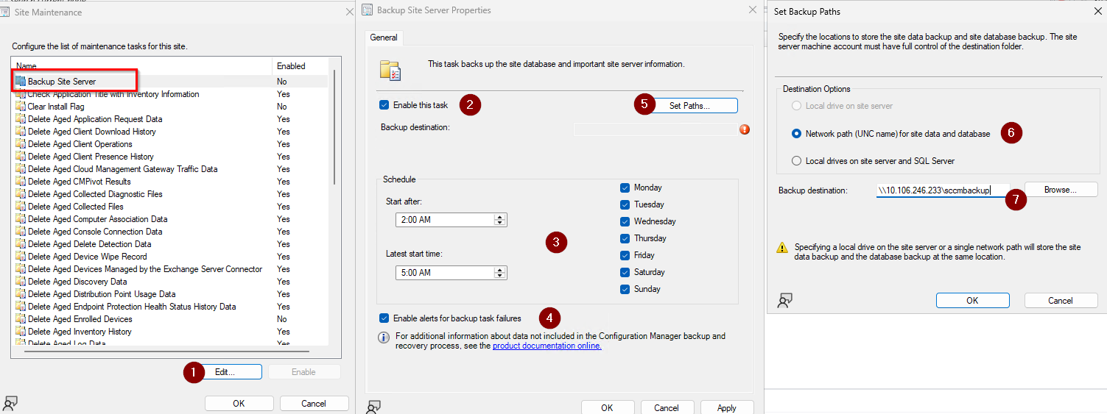Image resolution: width=1107 pixels, height=414 pixels.
Task: Click the red error icon beside backup destination
Action: (745, 129)
